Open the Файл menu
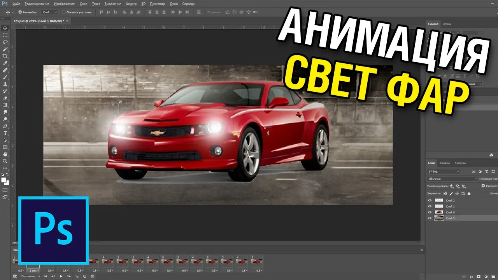Viewport: 498px width, 280px height. click(16, 3)
